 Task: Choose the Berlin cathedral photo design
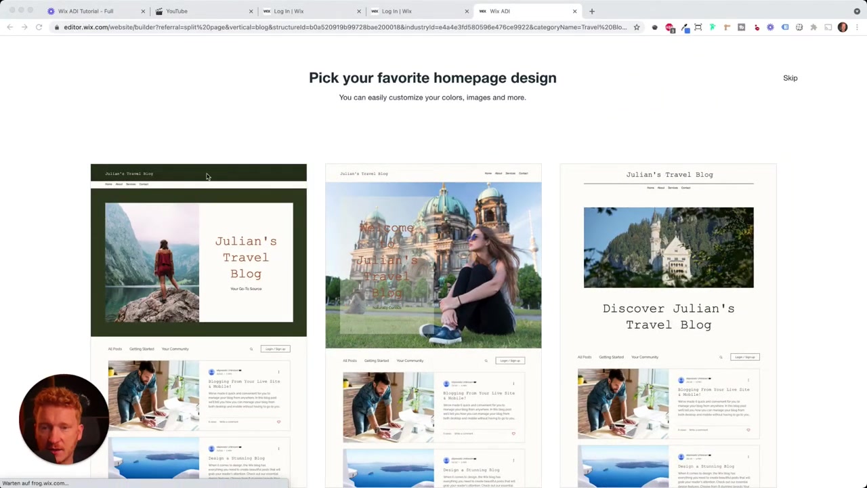(x=433, y=325)
